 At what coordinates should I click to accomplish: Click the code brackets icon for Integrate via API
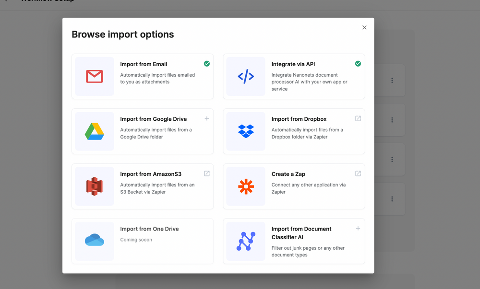click(245, 76)
